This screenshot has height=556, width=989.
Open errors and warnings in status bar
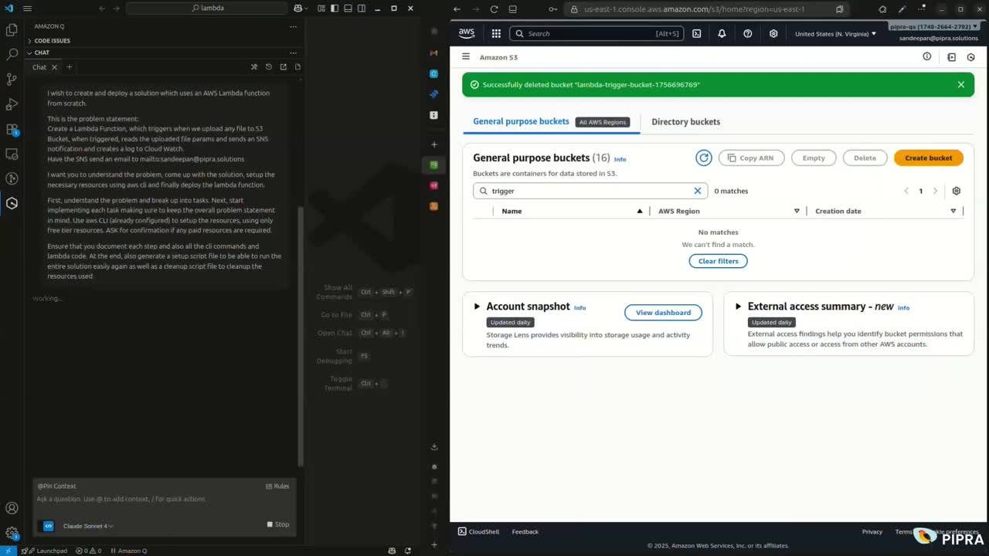click(x=88, y=551)
